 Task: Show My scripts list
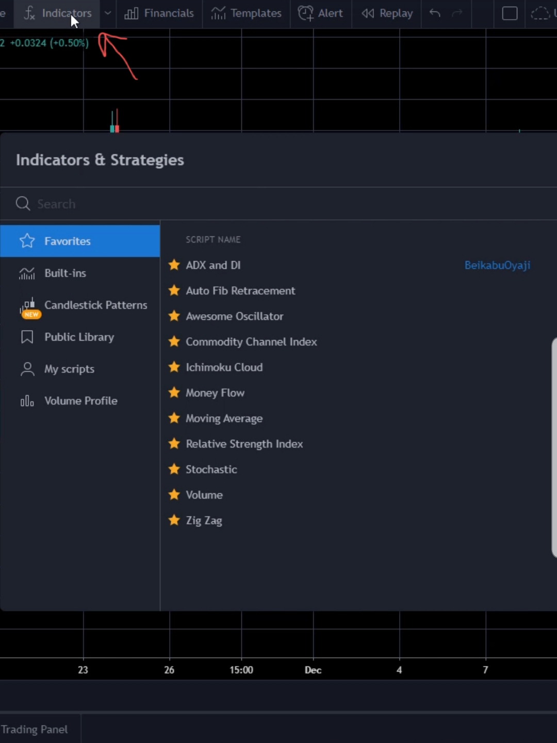point(80,369)
